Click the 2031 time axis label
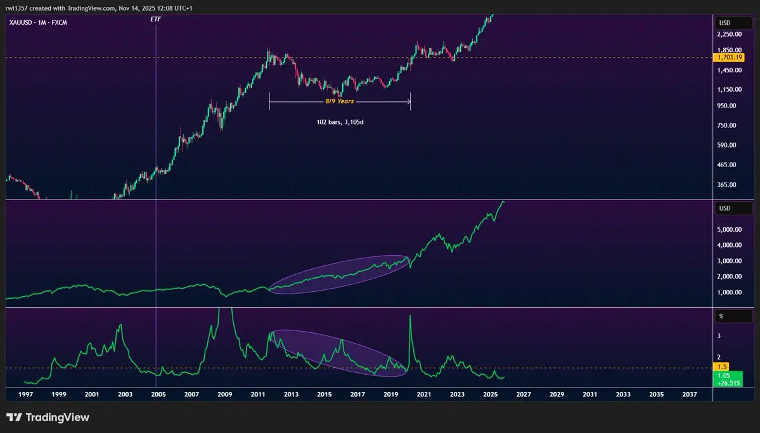 point(590,394)
